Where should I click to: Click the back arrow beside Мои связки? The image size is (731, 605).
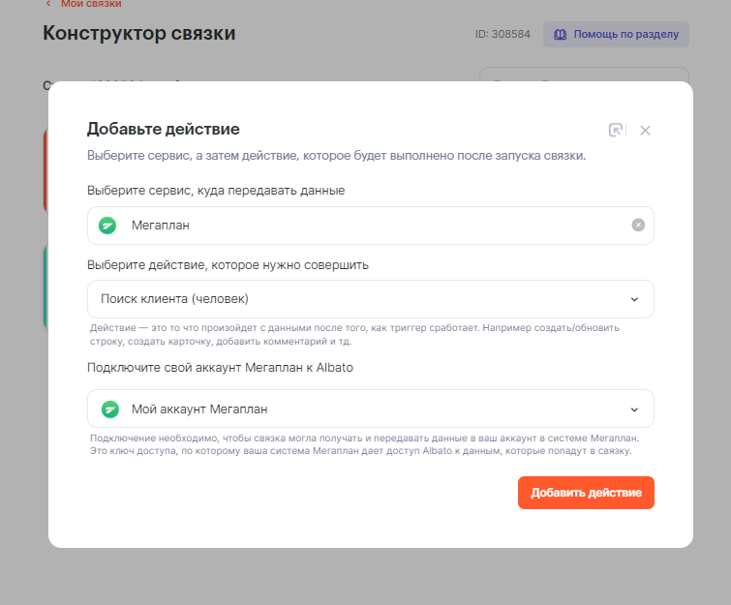click(x=48, y=4)
